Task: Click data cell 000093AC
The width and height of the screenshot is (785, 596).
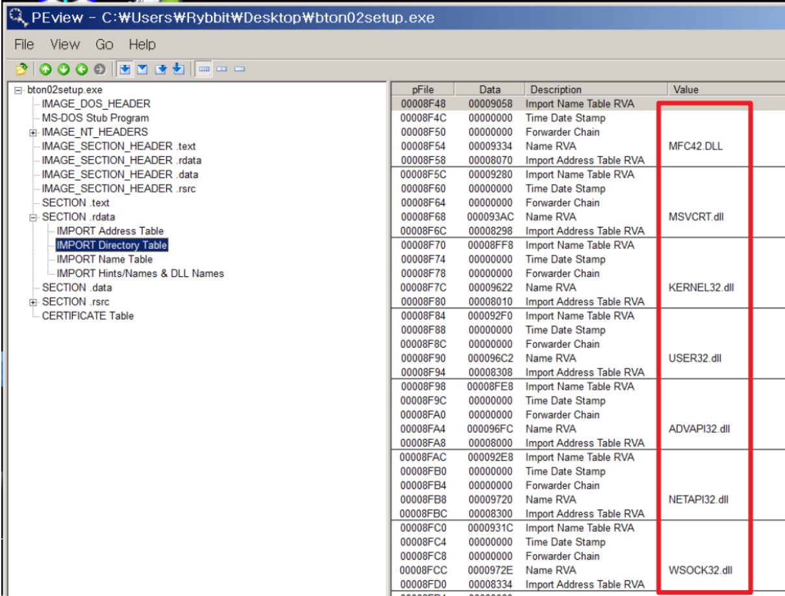Action: [490, 217]
